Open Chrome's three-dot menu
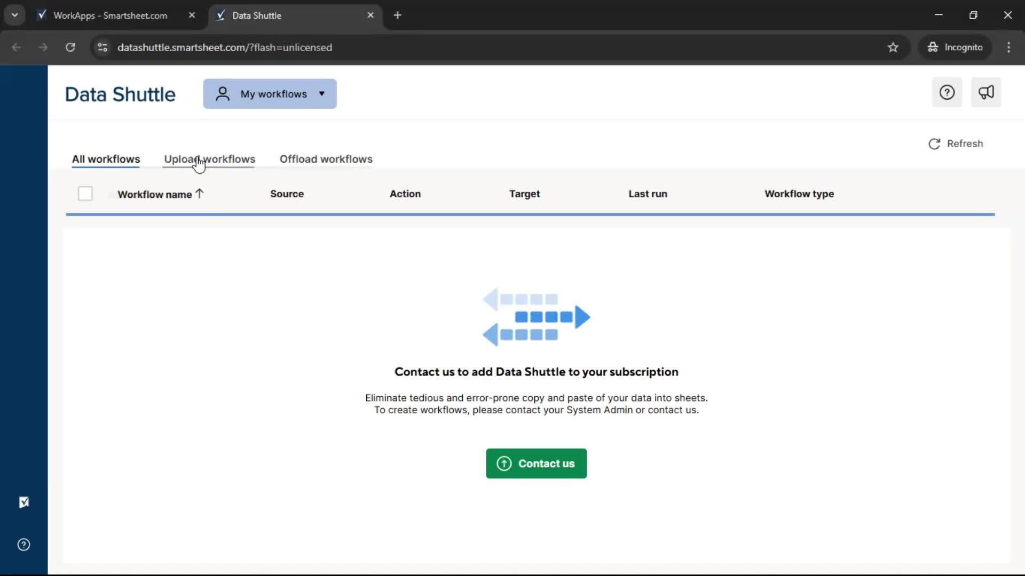Image resolution: width=1025 pixels, height=576 pixels. click(1009, 47)
